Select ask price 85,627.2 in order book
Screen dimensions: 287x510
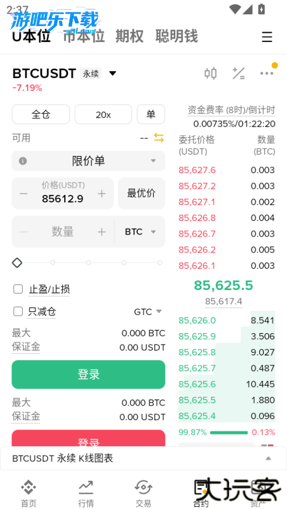(197, 186)
